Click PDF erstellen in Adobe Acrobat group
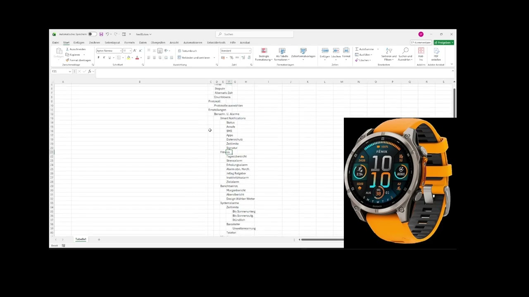 (x=436, y=54)
